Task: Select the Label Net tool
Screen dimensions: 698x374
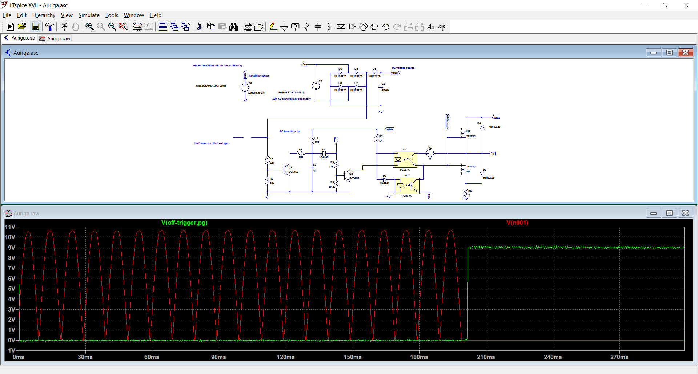Action: (x=296, y=27)
